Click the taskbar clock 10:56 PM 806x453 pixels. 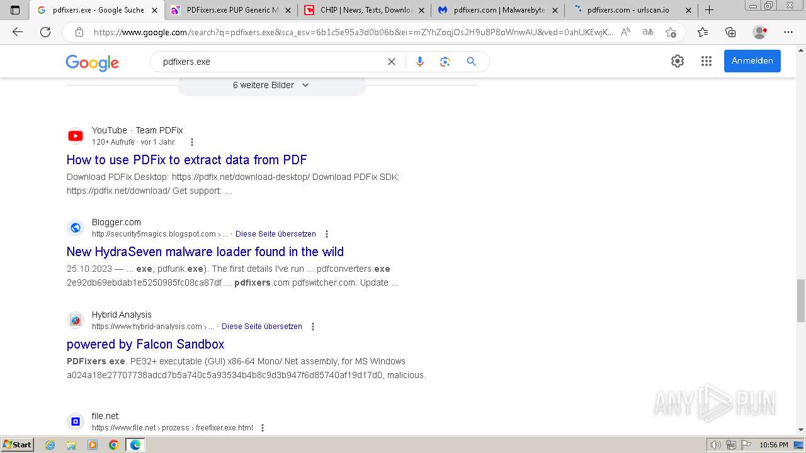pyautogui.click(x=774, y=445)
